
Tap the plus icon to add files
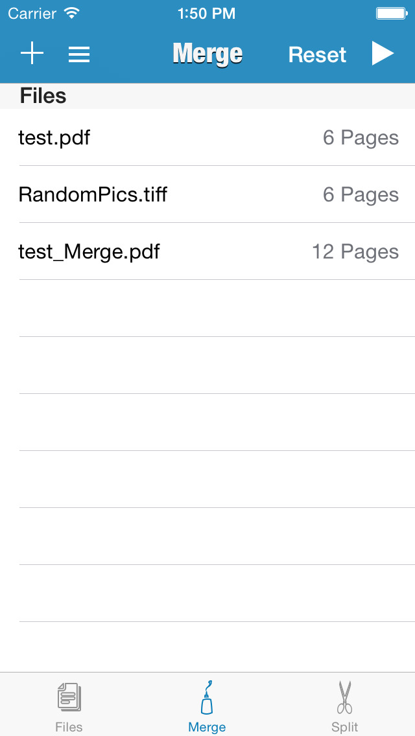click(x=32, y=54)
